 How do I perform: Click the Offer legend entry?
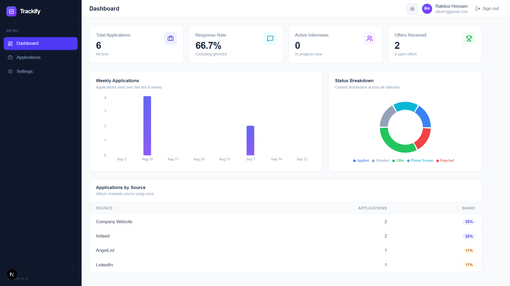pyautogui.click(x=398, y=161)
